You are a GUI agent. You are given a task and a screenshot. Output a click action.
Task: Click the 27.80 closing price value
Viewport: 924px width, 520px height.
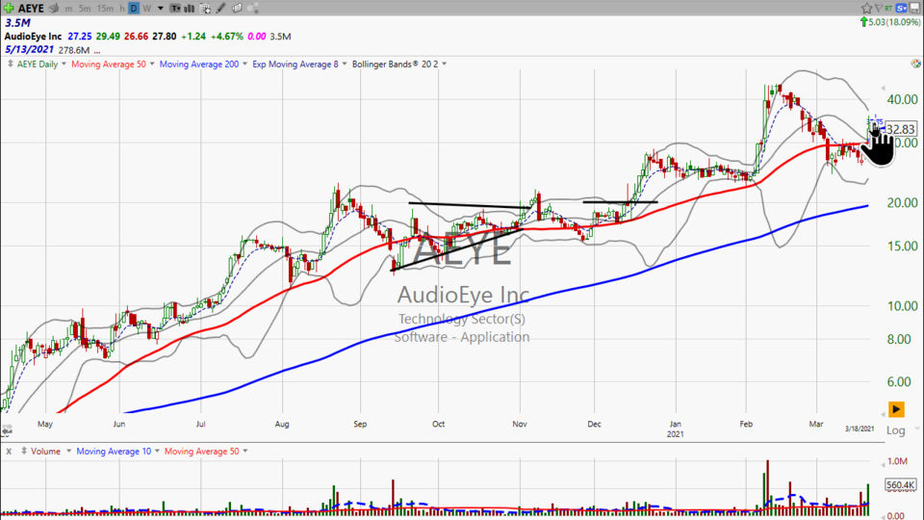tap(165, 36)
